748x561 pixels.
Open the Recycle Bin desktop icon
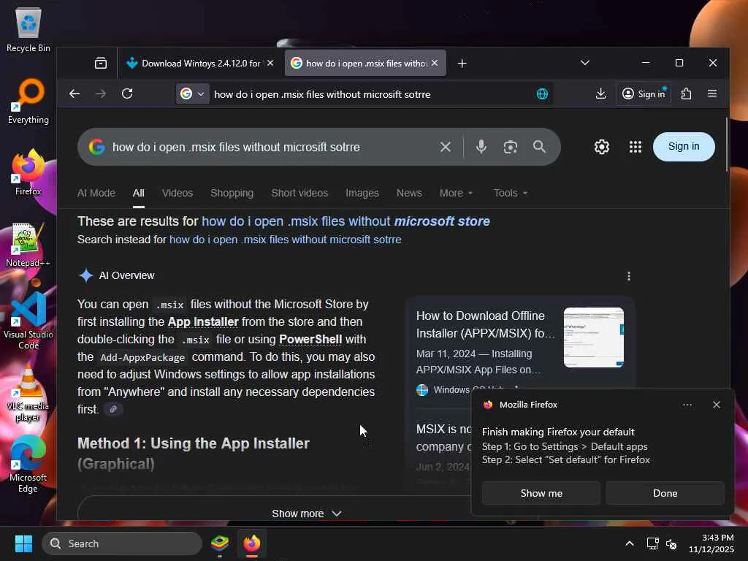(28, 30)
